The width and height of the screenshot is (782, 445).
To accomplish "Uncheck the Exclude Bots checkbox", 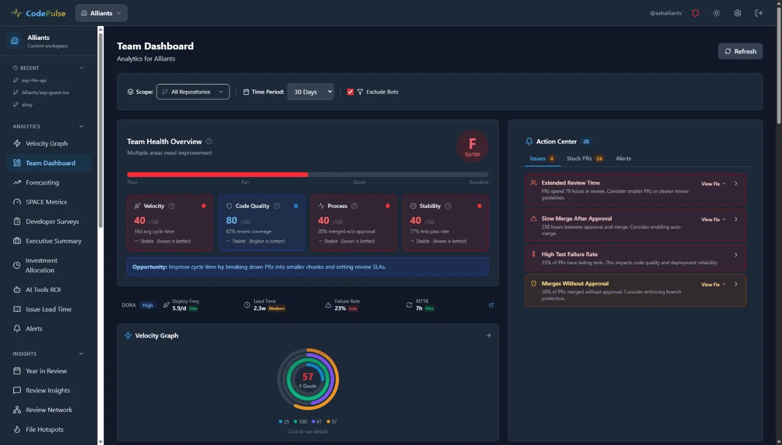I will (x=350, y=91).
